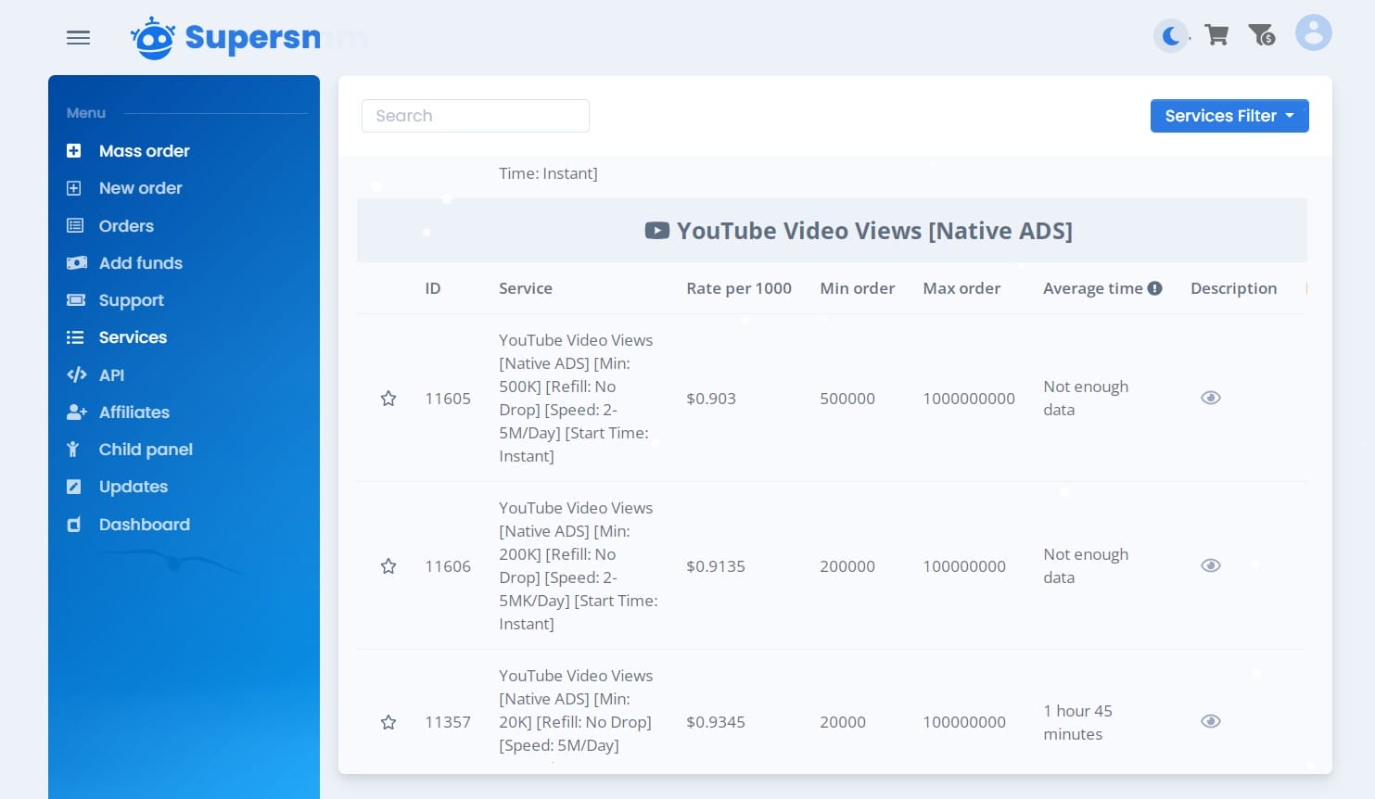Click the funnel with dollar icon
The height and width of the screenshot is (799, 1375).
tap(1262, 35)
